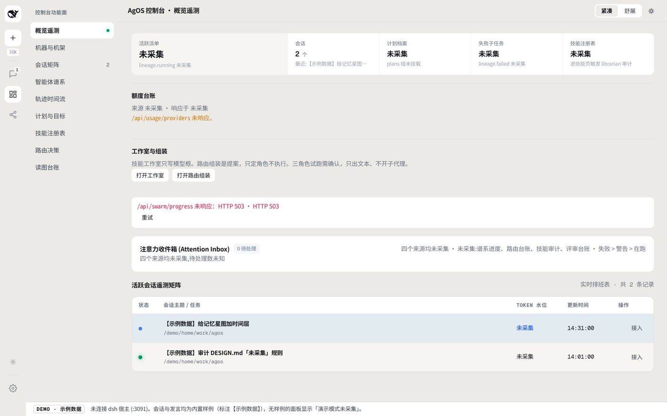The height and width of the screenshot is (416, 667).
Task: Select the 计划档案 summary card
Action: (425, 54)
